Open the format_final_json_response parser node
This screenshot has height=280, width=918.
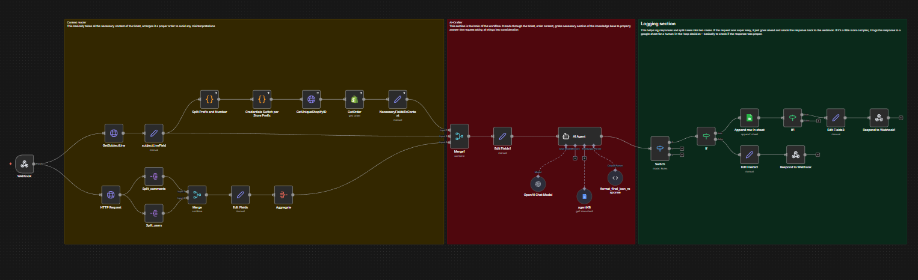coord(615,177)
